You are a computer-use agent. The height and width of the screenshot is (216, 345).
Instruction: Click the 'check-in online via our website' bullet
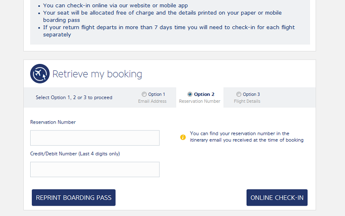click(115, 6)
